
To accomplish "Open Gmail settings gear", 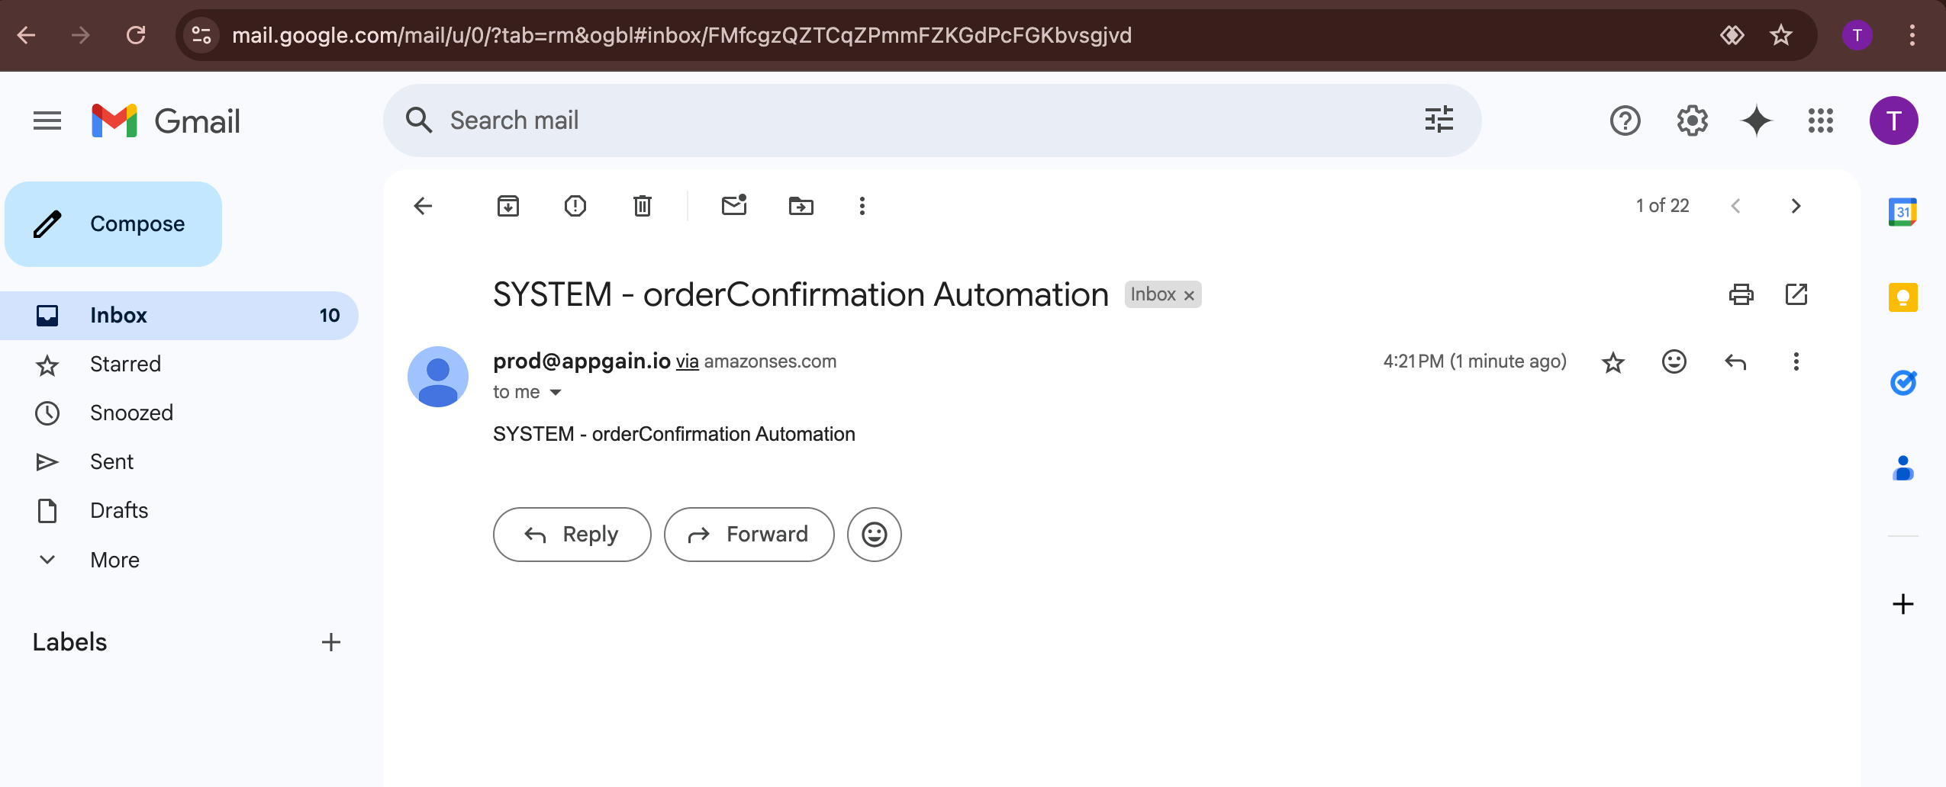I will [x=1692, y=120].
